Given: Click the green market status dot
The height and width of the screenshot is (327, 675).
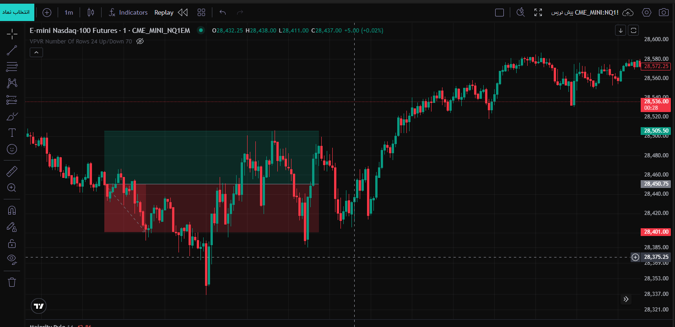Looking at the screenshot, I should coord(200,31).
